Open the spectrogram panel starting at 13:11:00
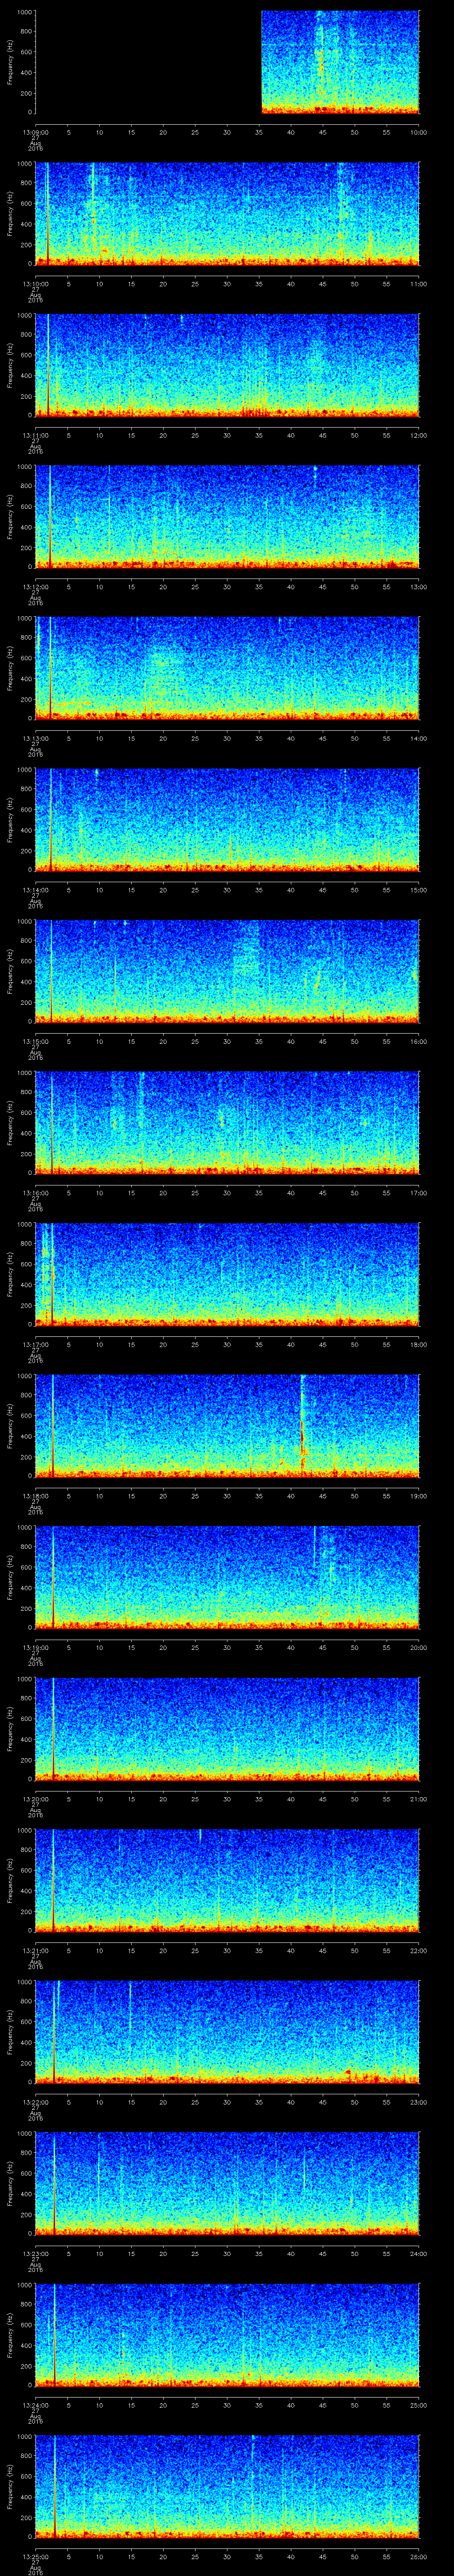 pos(227,365)
